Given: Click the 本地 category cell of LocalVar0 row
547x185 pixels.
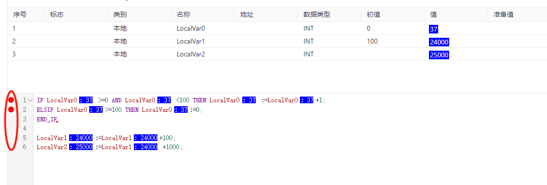Looking at the screenshot, I should point(120,29).
